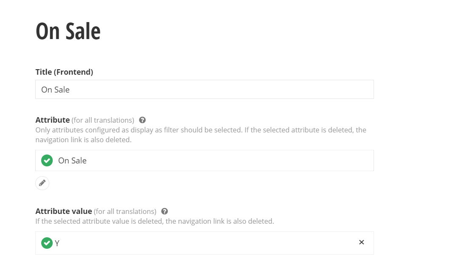Click the pencil edit icon below Attribute

pyautogui.click(x=42, y=183)
